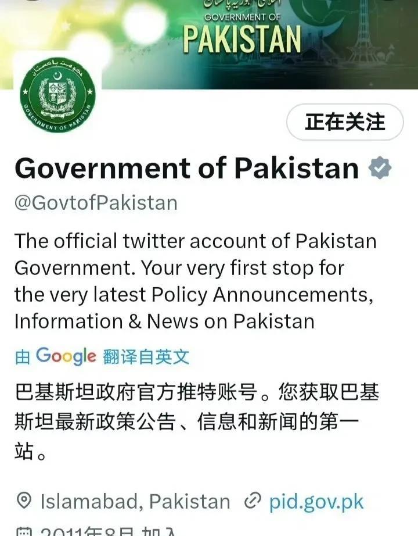Viewport: 418px width, 536px height.
Task: View the Pakistan header banner image
Action: [x=209, y=44]
